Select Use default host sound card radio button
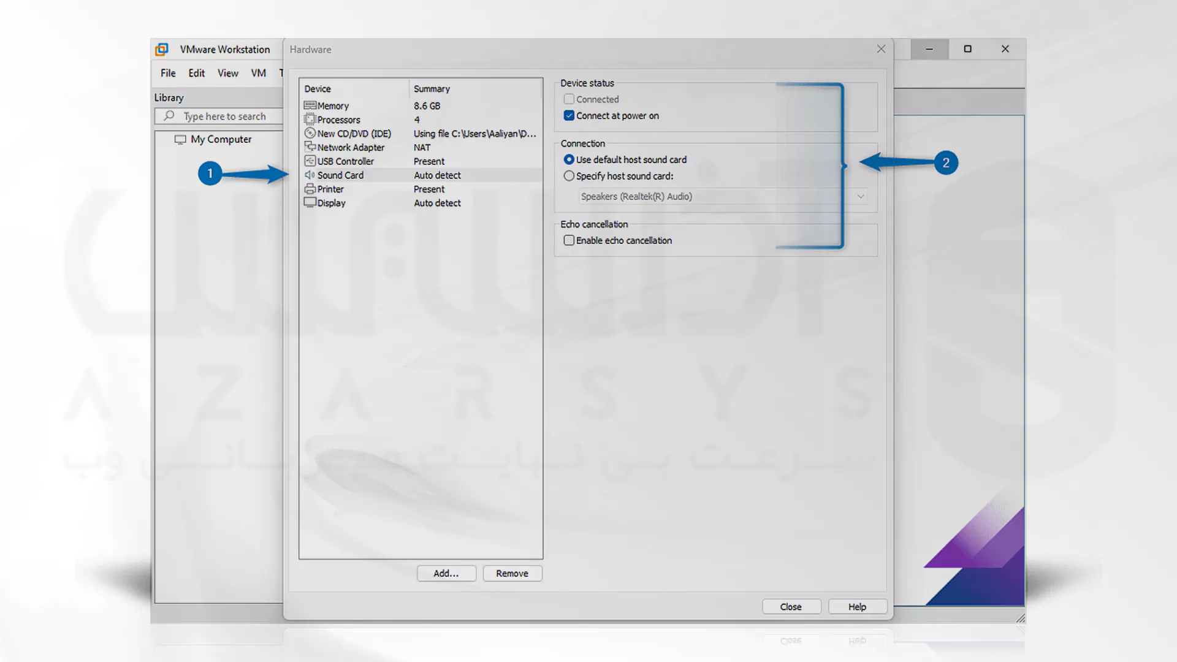Viewport: 1177px width, 662px height. pos(569,159)
